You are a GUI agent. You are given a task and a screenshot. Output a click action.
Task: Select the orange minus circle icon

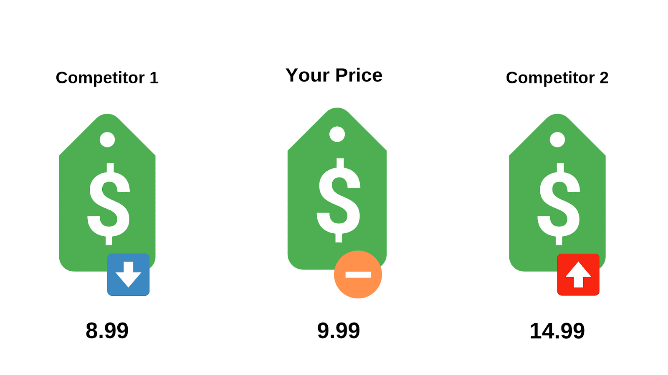coord(358,275)
